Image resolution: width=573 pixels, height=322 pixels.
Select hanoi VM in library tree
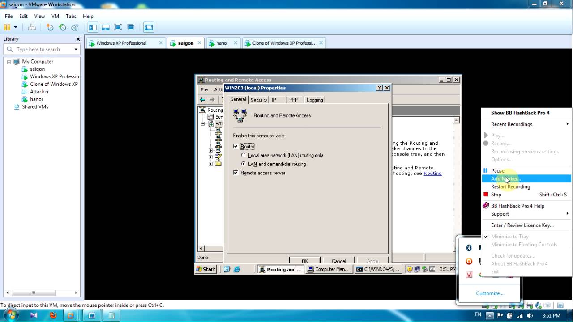[x=36, y=99]
